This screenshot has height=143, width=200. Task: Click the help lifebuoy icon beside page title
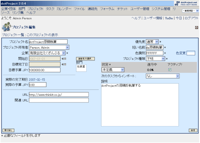pyautogui.click(x=197, y=27)
